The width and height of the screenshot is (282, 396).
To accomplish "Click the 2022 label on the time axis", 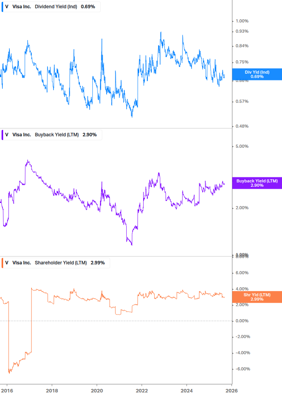I will coord(142,391).
